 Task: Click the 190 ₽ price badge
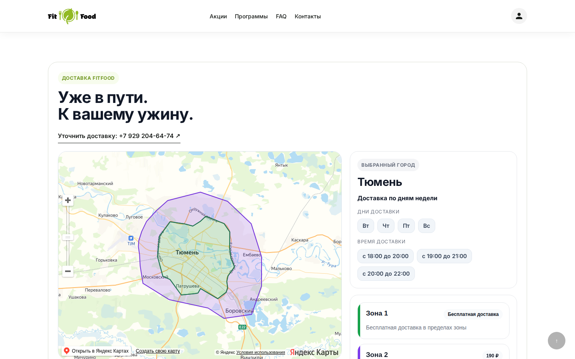(x=492, y=355)
